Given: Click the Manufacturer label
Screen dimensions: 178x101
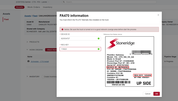Looking at the screenshot, I should click(x=44, y=22).
